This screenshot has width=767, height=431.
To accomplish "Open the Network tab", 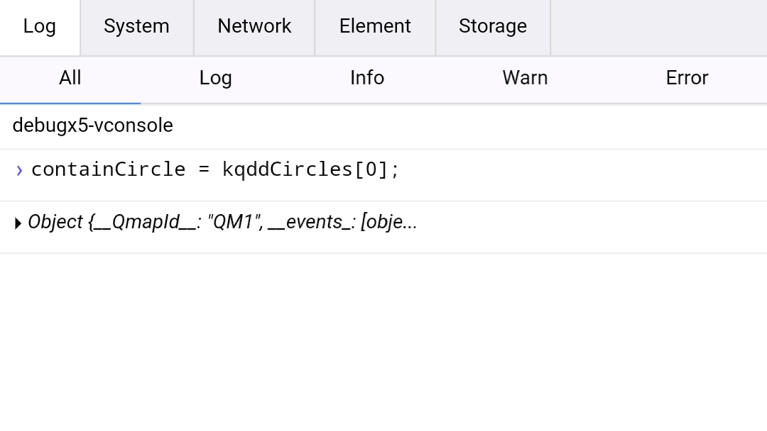I will [x=254, y=27].
